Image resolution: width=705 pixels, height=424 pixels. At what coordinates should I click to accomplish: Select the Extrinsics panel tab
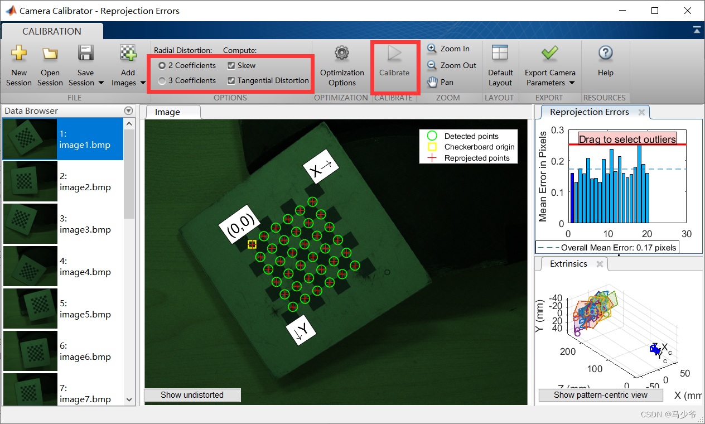568,264
